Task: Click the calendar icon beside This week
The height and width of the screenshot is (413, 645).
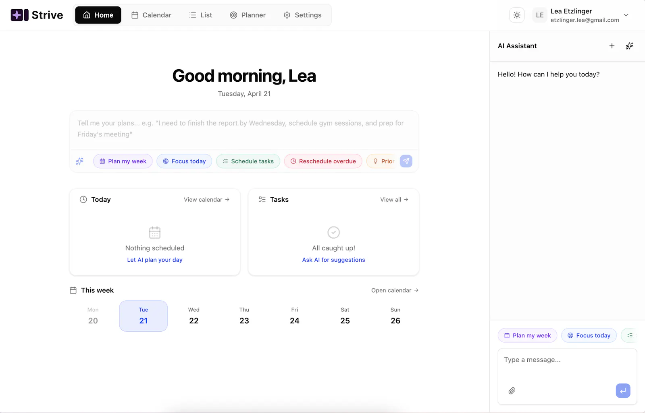Action: (73, 290)
